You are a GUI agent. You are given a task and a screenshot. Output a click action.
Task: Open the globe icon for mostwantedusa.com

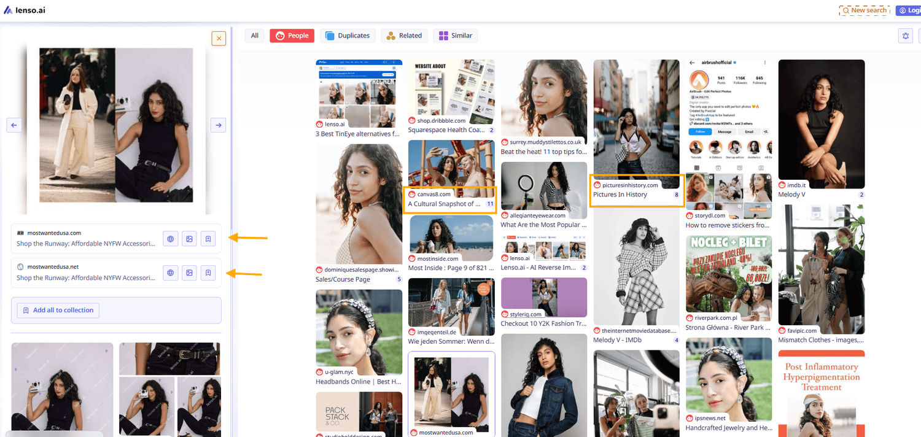[170, 238]
